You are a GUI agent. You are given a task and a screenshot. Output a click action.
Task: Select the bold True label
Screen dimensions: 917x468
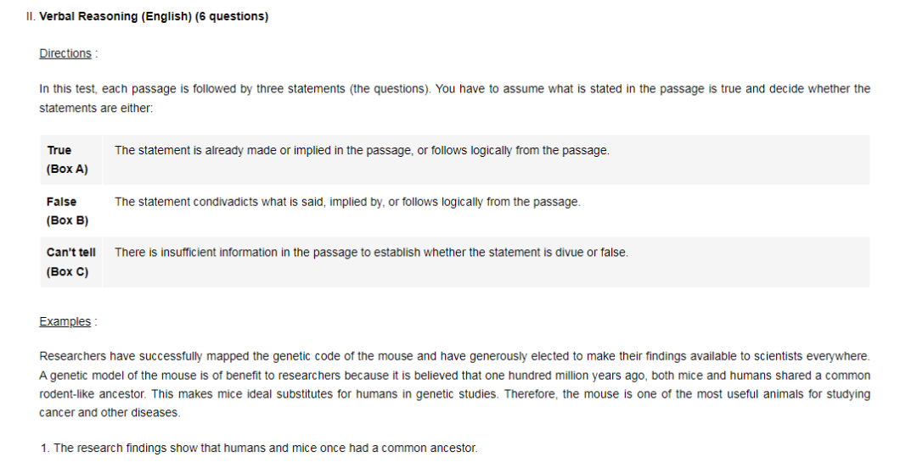pyautogui.click(x=59, y=150)
